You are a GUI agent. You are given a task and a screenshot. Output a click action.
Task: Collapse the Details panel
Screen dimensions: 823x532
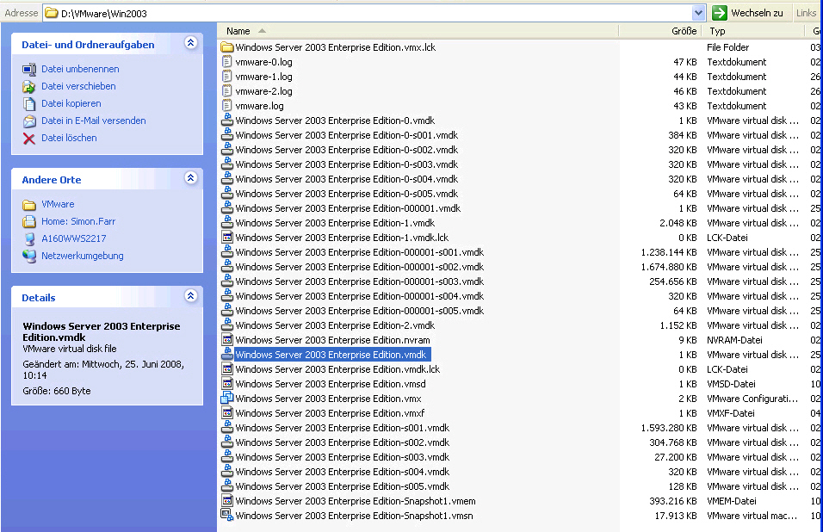pyautogui.click(x=191, y=296)
